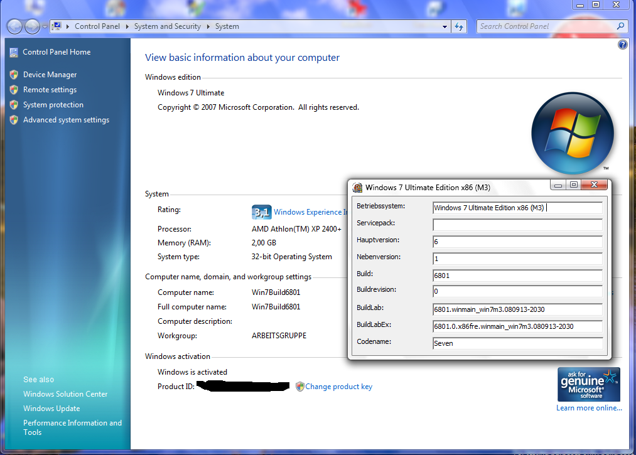The image size is (636, 455).
Task: Open the Help question mark icon
Action: [x=622, y=45]
